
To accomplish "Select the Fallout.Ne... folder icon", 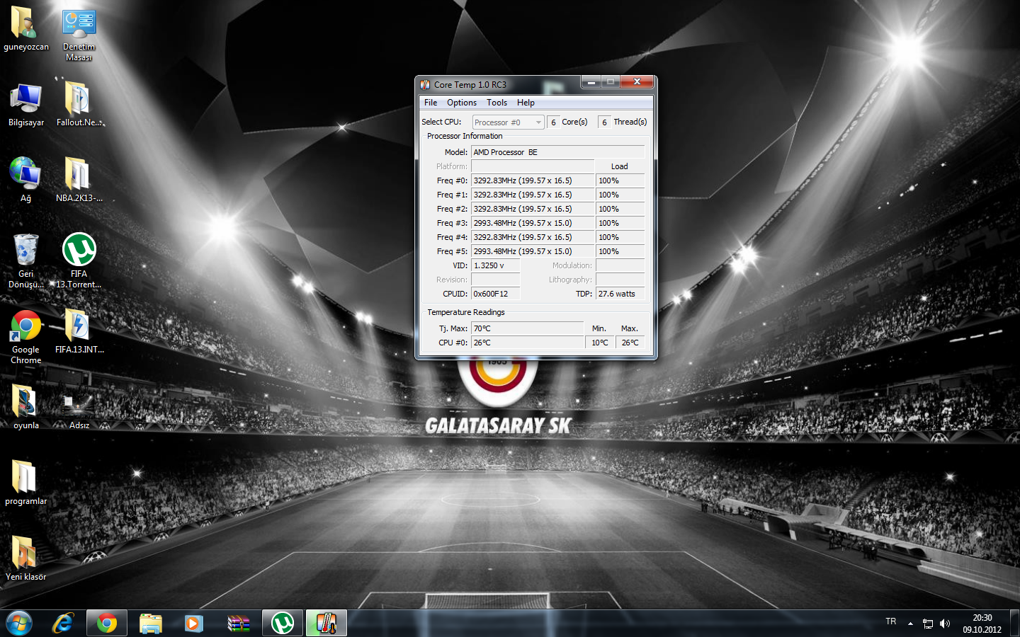I will pyautogui.click(x=79, y=104).
